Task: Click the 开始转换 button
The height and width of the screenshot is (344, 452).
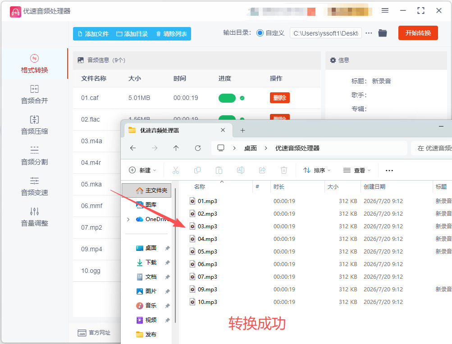Action: pos(418,33)
